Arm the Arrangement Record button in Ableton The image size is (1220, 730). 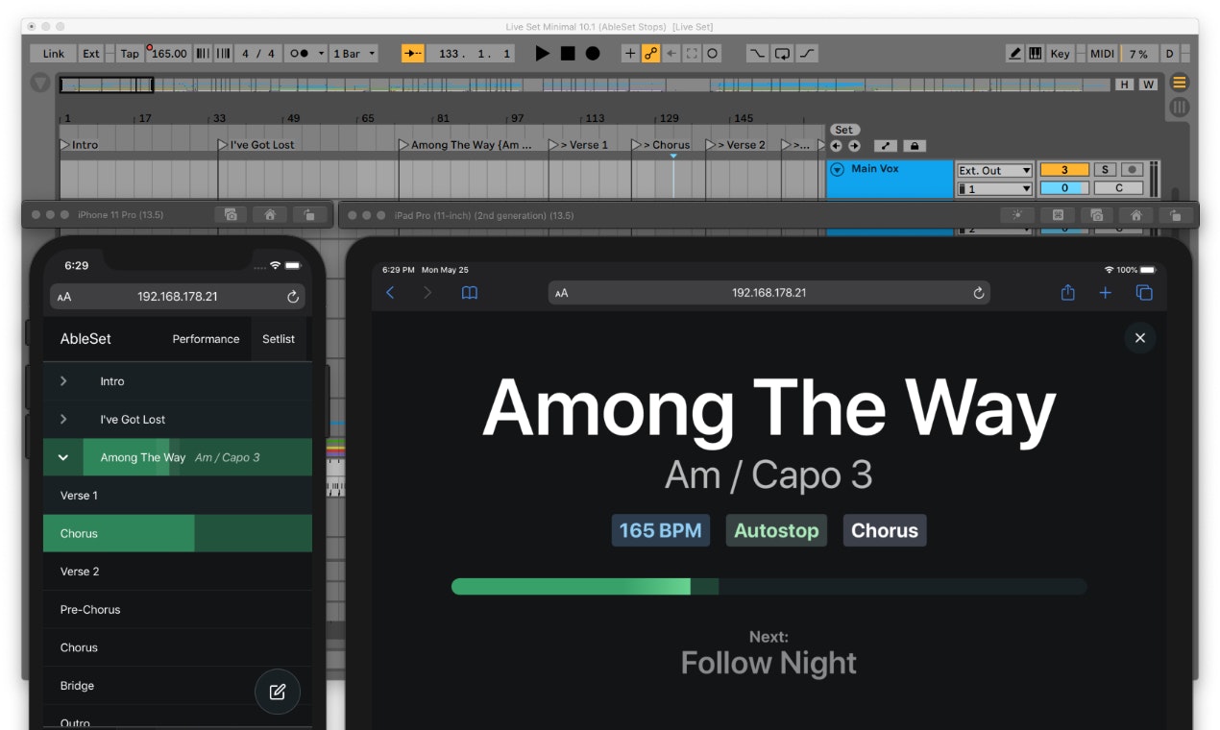593,54
